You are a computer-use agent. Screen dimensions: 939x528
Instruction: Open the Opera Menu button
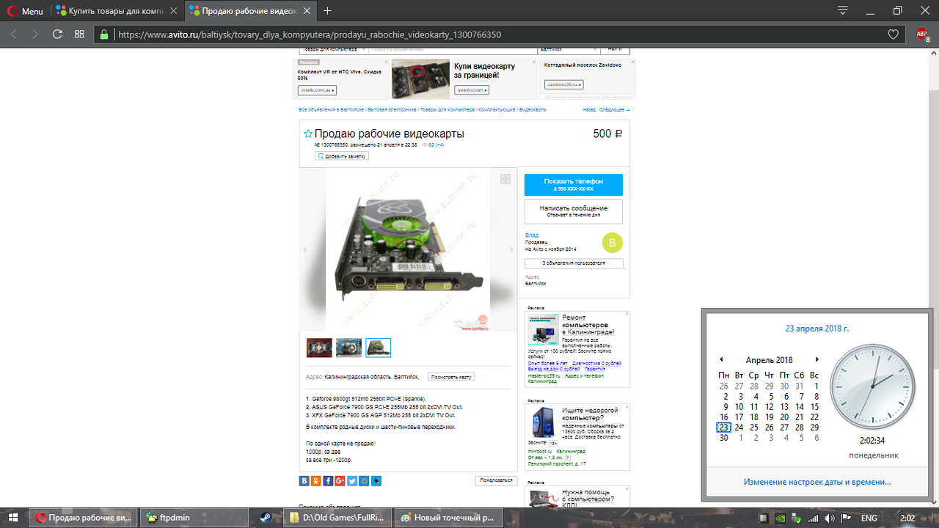click(x=25, y=11)
